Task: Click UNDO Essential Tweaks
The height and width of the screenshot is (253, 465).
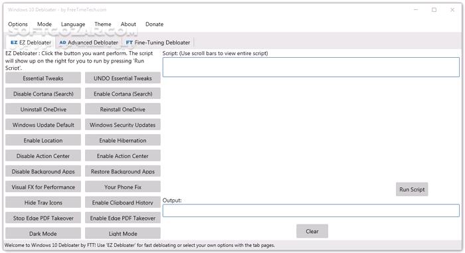Action: pos(123,78)
